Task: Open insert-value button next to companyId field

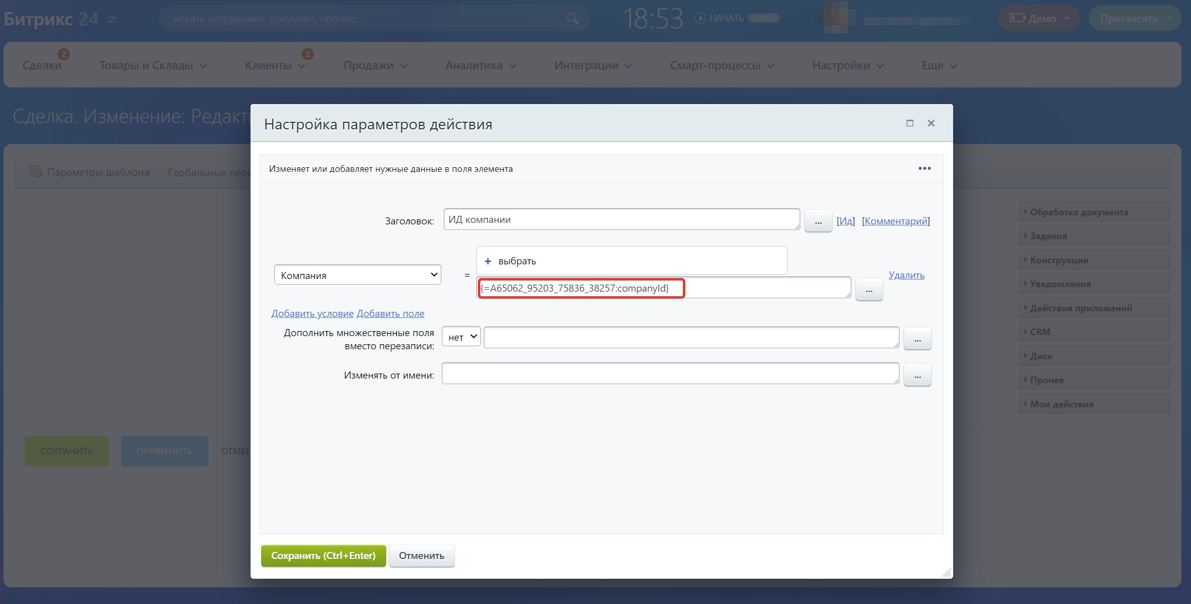Action: tap(869, 290)
